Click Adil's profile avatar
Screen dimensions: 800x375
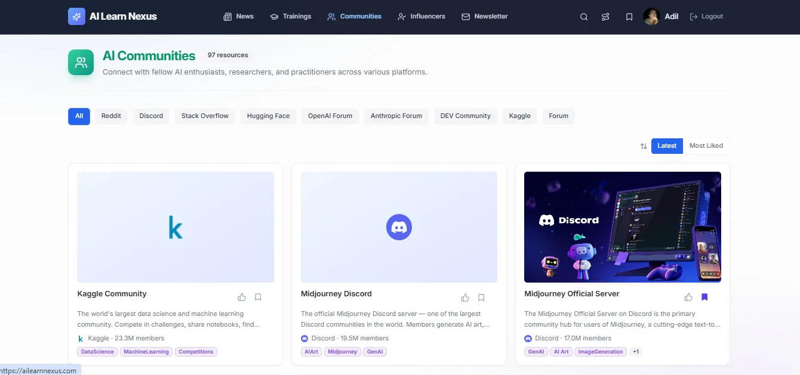coord(651,17)
